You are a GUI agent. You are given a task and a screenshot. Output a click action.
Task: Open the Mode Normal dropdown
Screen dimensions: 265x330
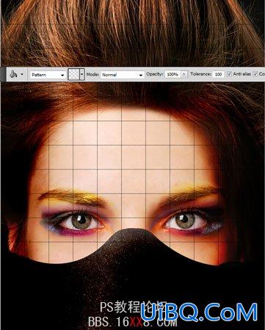point(123,75)
